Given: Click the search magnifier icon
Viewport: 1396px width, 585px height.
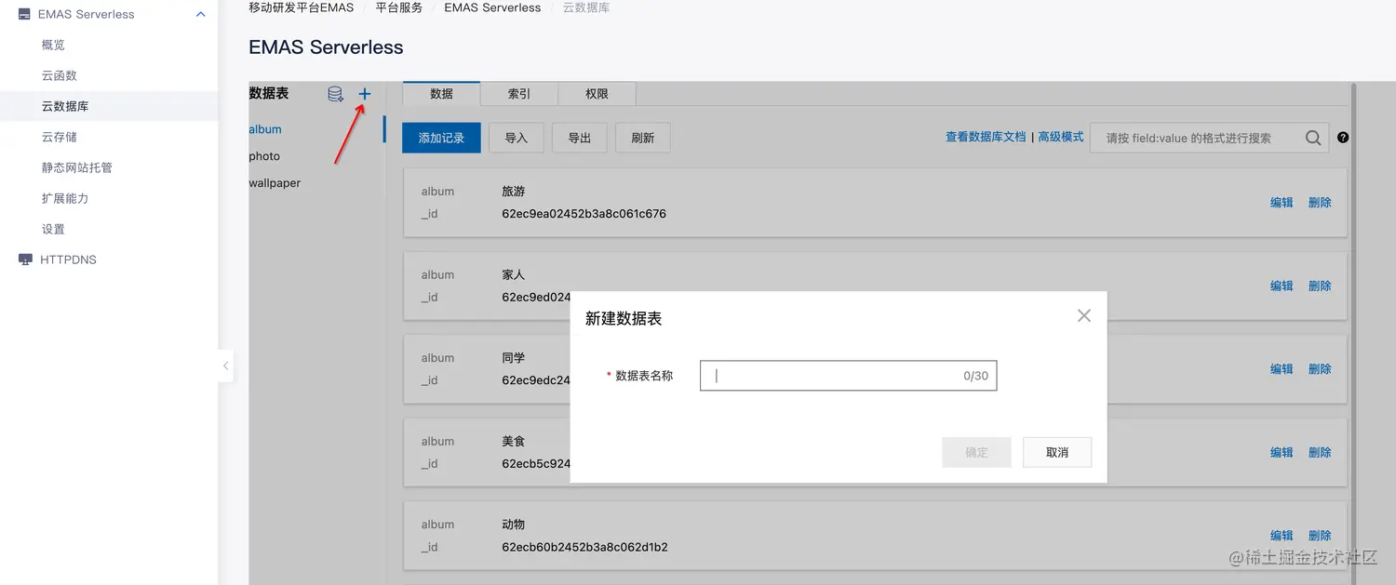Looking at the screenshot, I should tap(1313, 138).
